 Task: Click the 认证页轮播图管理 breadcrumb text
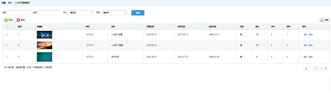pos(22,3)
